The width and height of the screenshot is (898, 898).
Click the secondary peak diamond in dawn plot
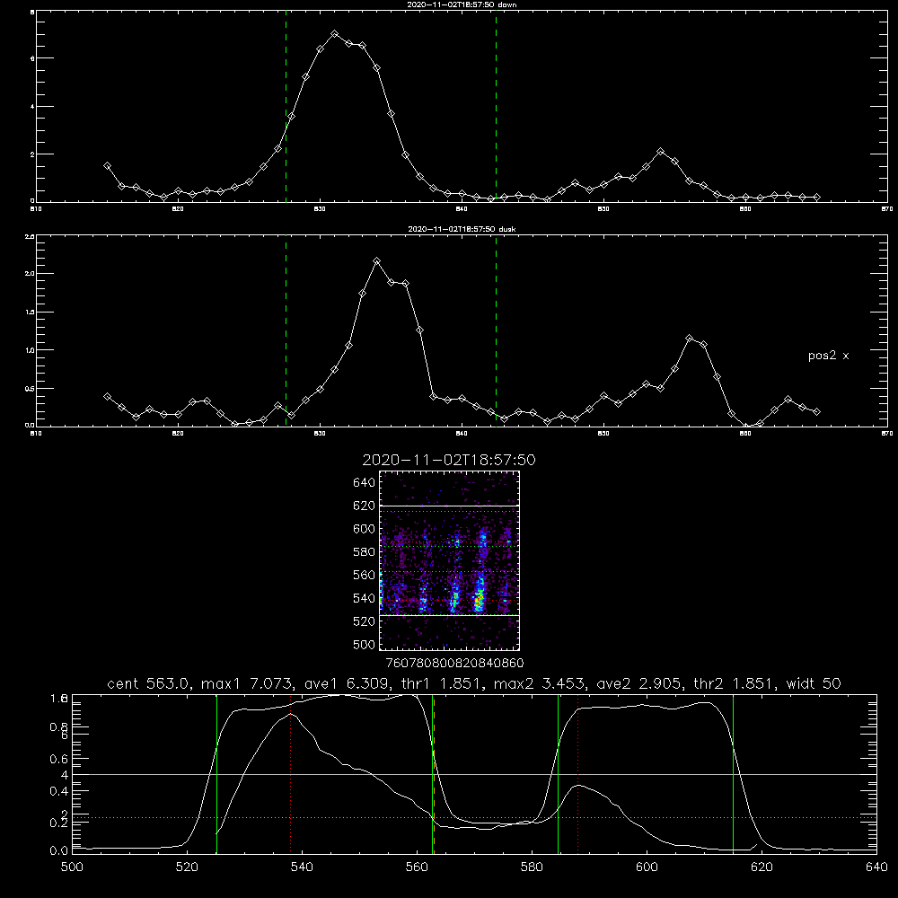661,152
